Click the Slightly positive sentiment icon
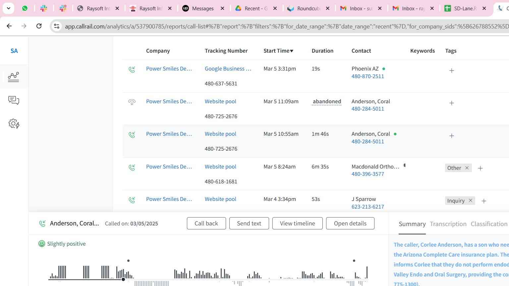509x286 pixels. click(41, 244)
